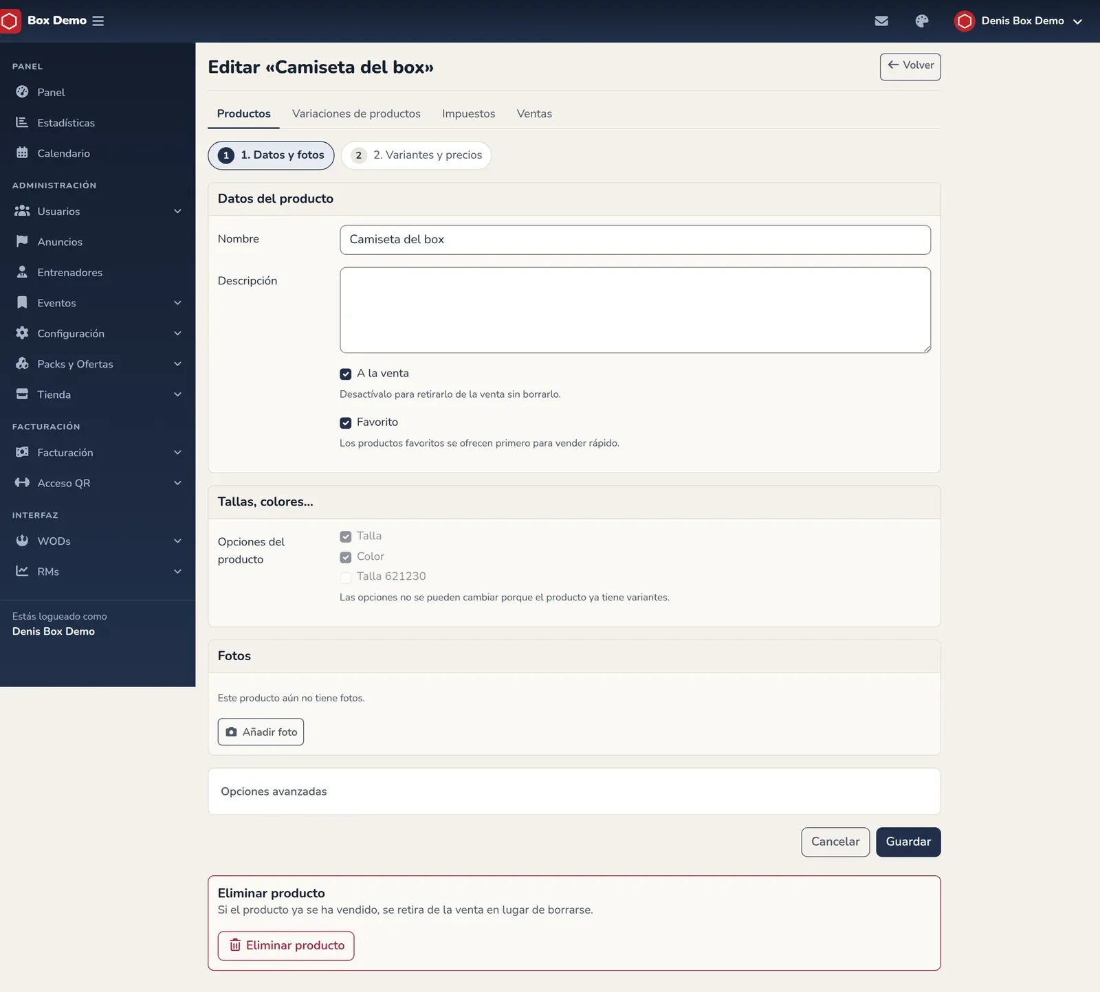Click the Panel dashboard icon
1100x992 pixels.
pyautogui.click(x=22, y=92)
